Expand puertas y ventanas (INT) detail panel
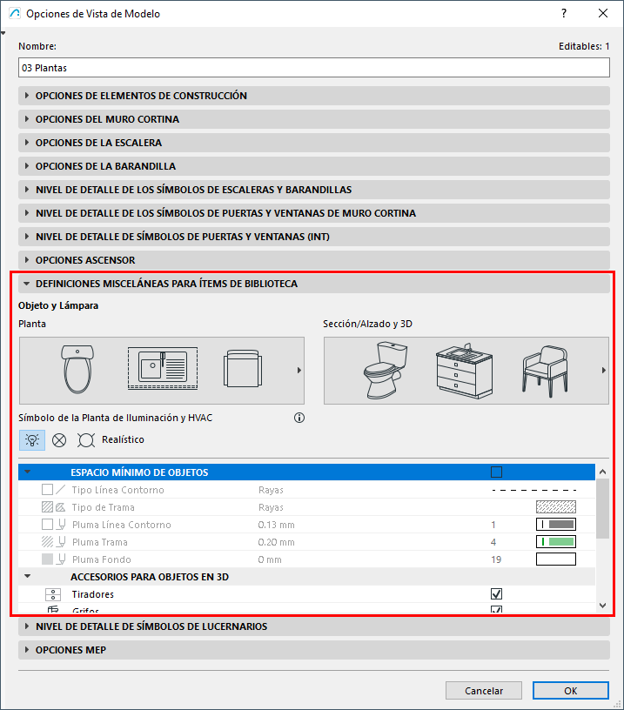Screen dimensions: 624x710 click(314, 237)
